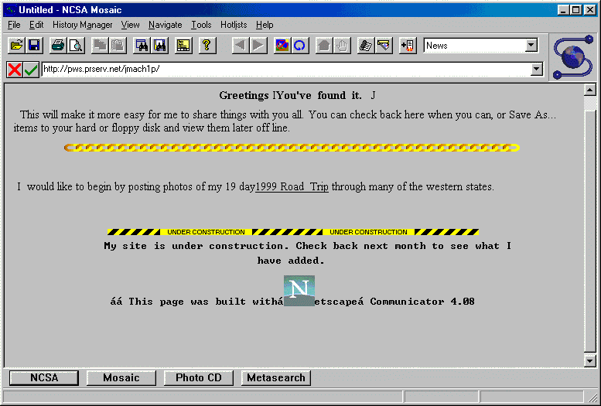Go back with the left arrow icon
This screenshot has height=406, width=601.
tap(240, 46)
